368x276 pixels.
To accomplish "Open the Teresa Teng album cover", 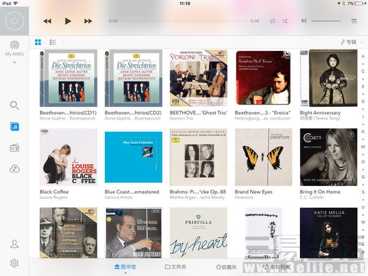I will [x=329, y=78].
